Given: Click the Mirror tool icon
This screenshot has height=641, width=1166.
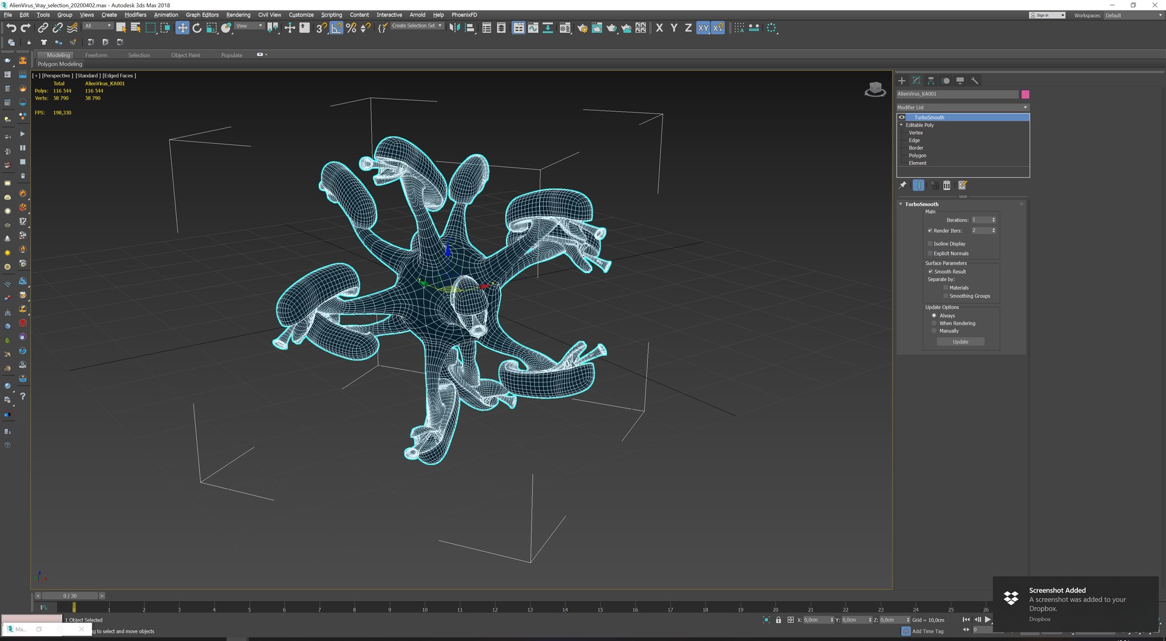Looking at the screenshot, I should (455, 28).
